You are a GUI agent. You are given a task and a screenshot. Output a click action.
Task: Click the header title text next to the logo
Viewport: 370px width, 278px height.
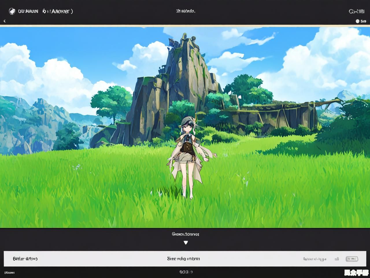point(45,11)
